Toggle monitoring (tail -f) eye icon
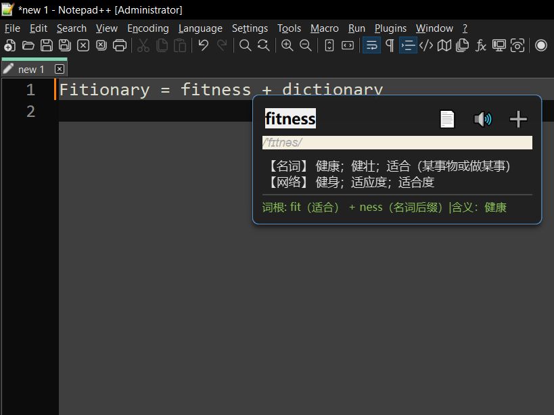Screen dimensions: 554x415 pos(517,45)
